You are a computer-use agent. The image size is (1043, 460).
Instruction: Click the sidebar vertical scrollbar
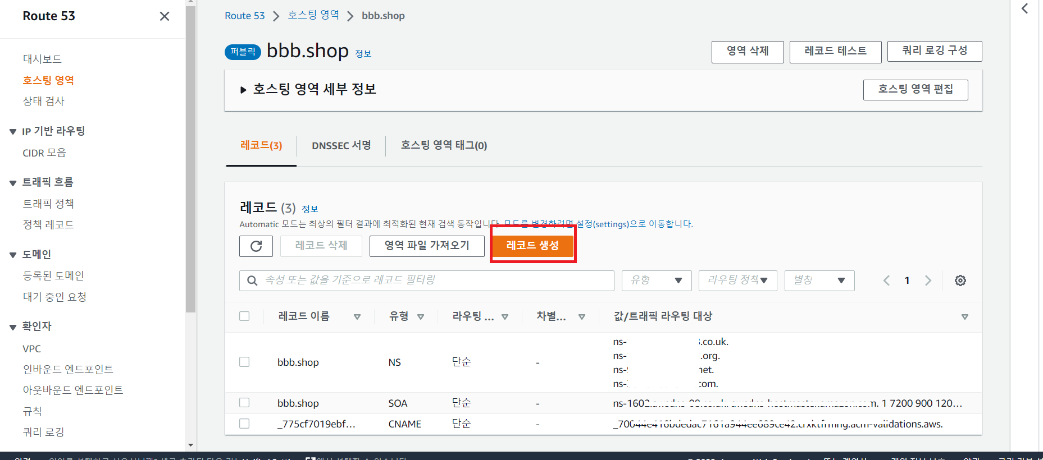(x=190, y=159)
